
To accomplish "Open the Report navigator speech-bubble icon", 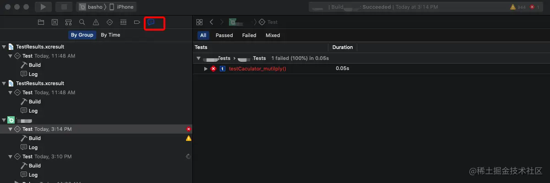I will (x=151, y=22).
